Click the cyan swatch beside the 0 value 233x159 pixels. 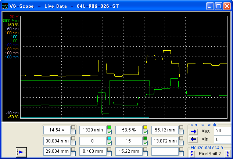109,138
